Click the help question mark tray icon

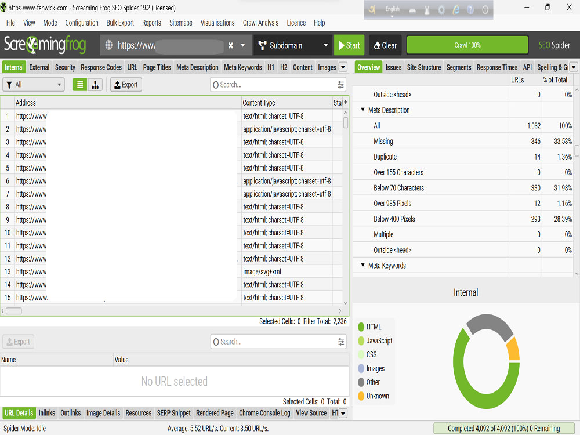(470, 10)
